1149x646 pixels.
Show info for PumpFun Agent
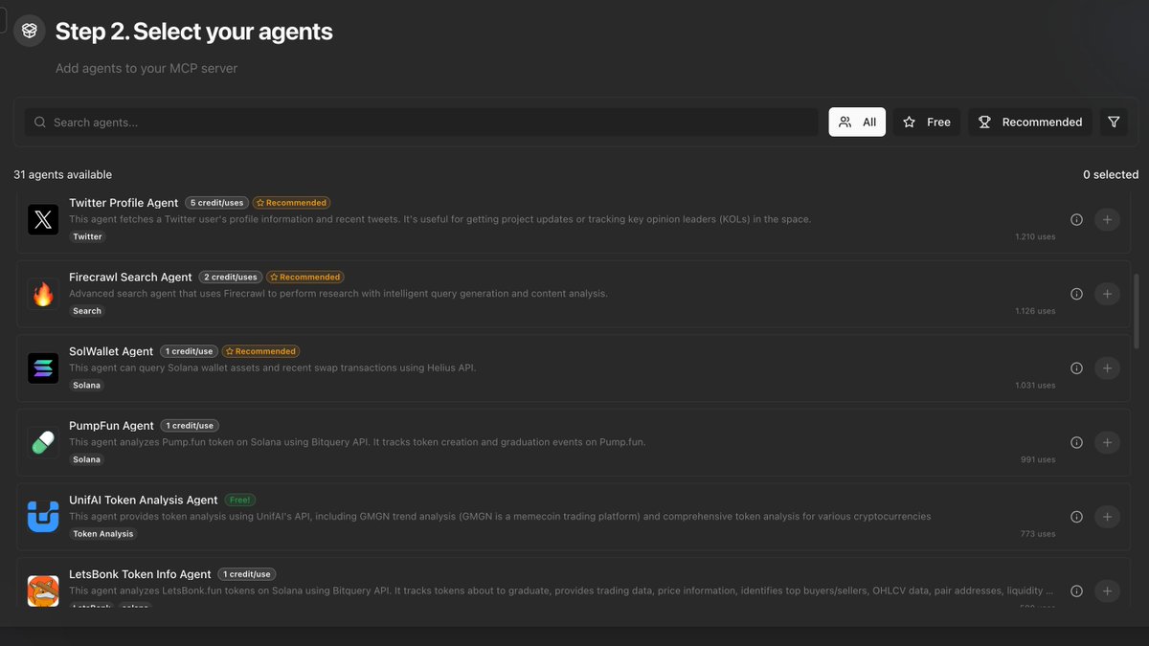click(x=1076, y=442)
